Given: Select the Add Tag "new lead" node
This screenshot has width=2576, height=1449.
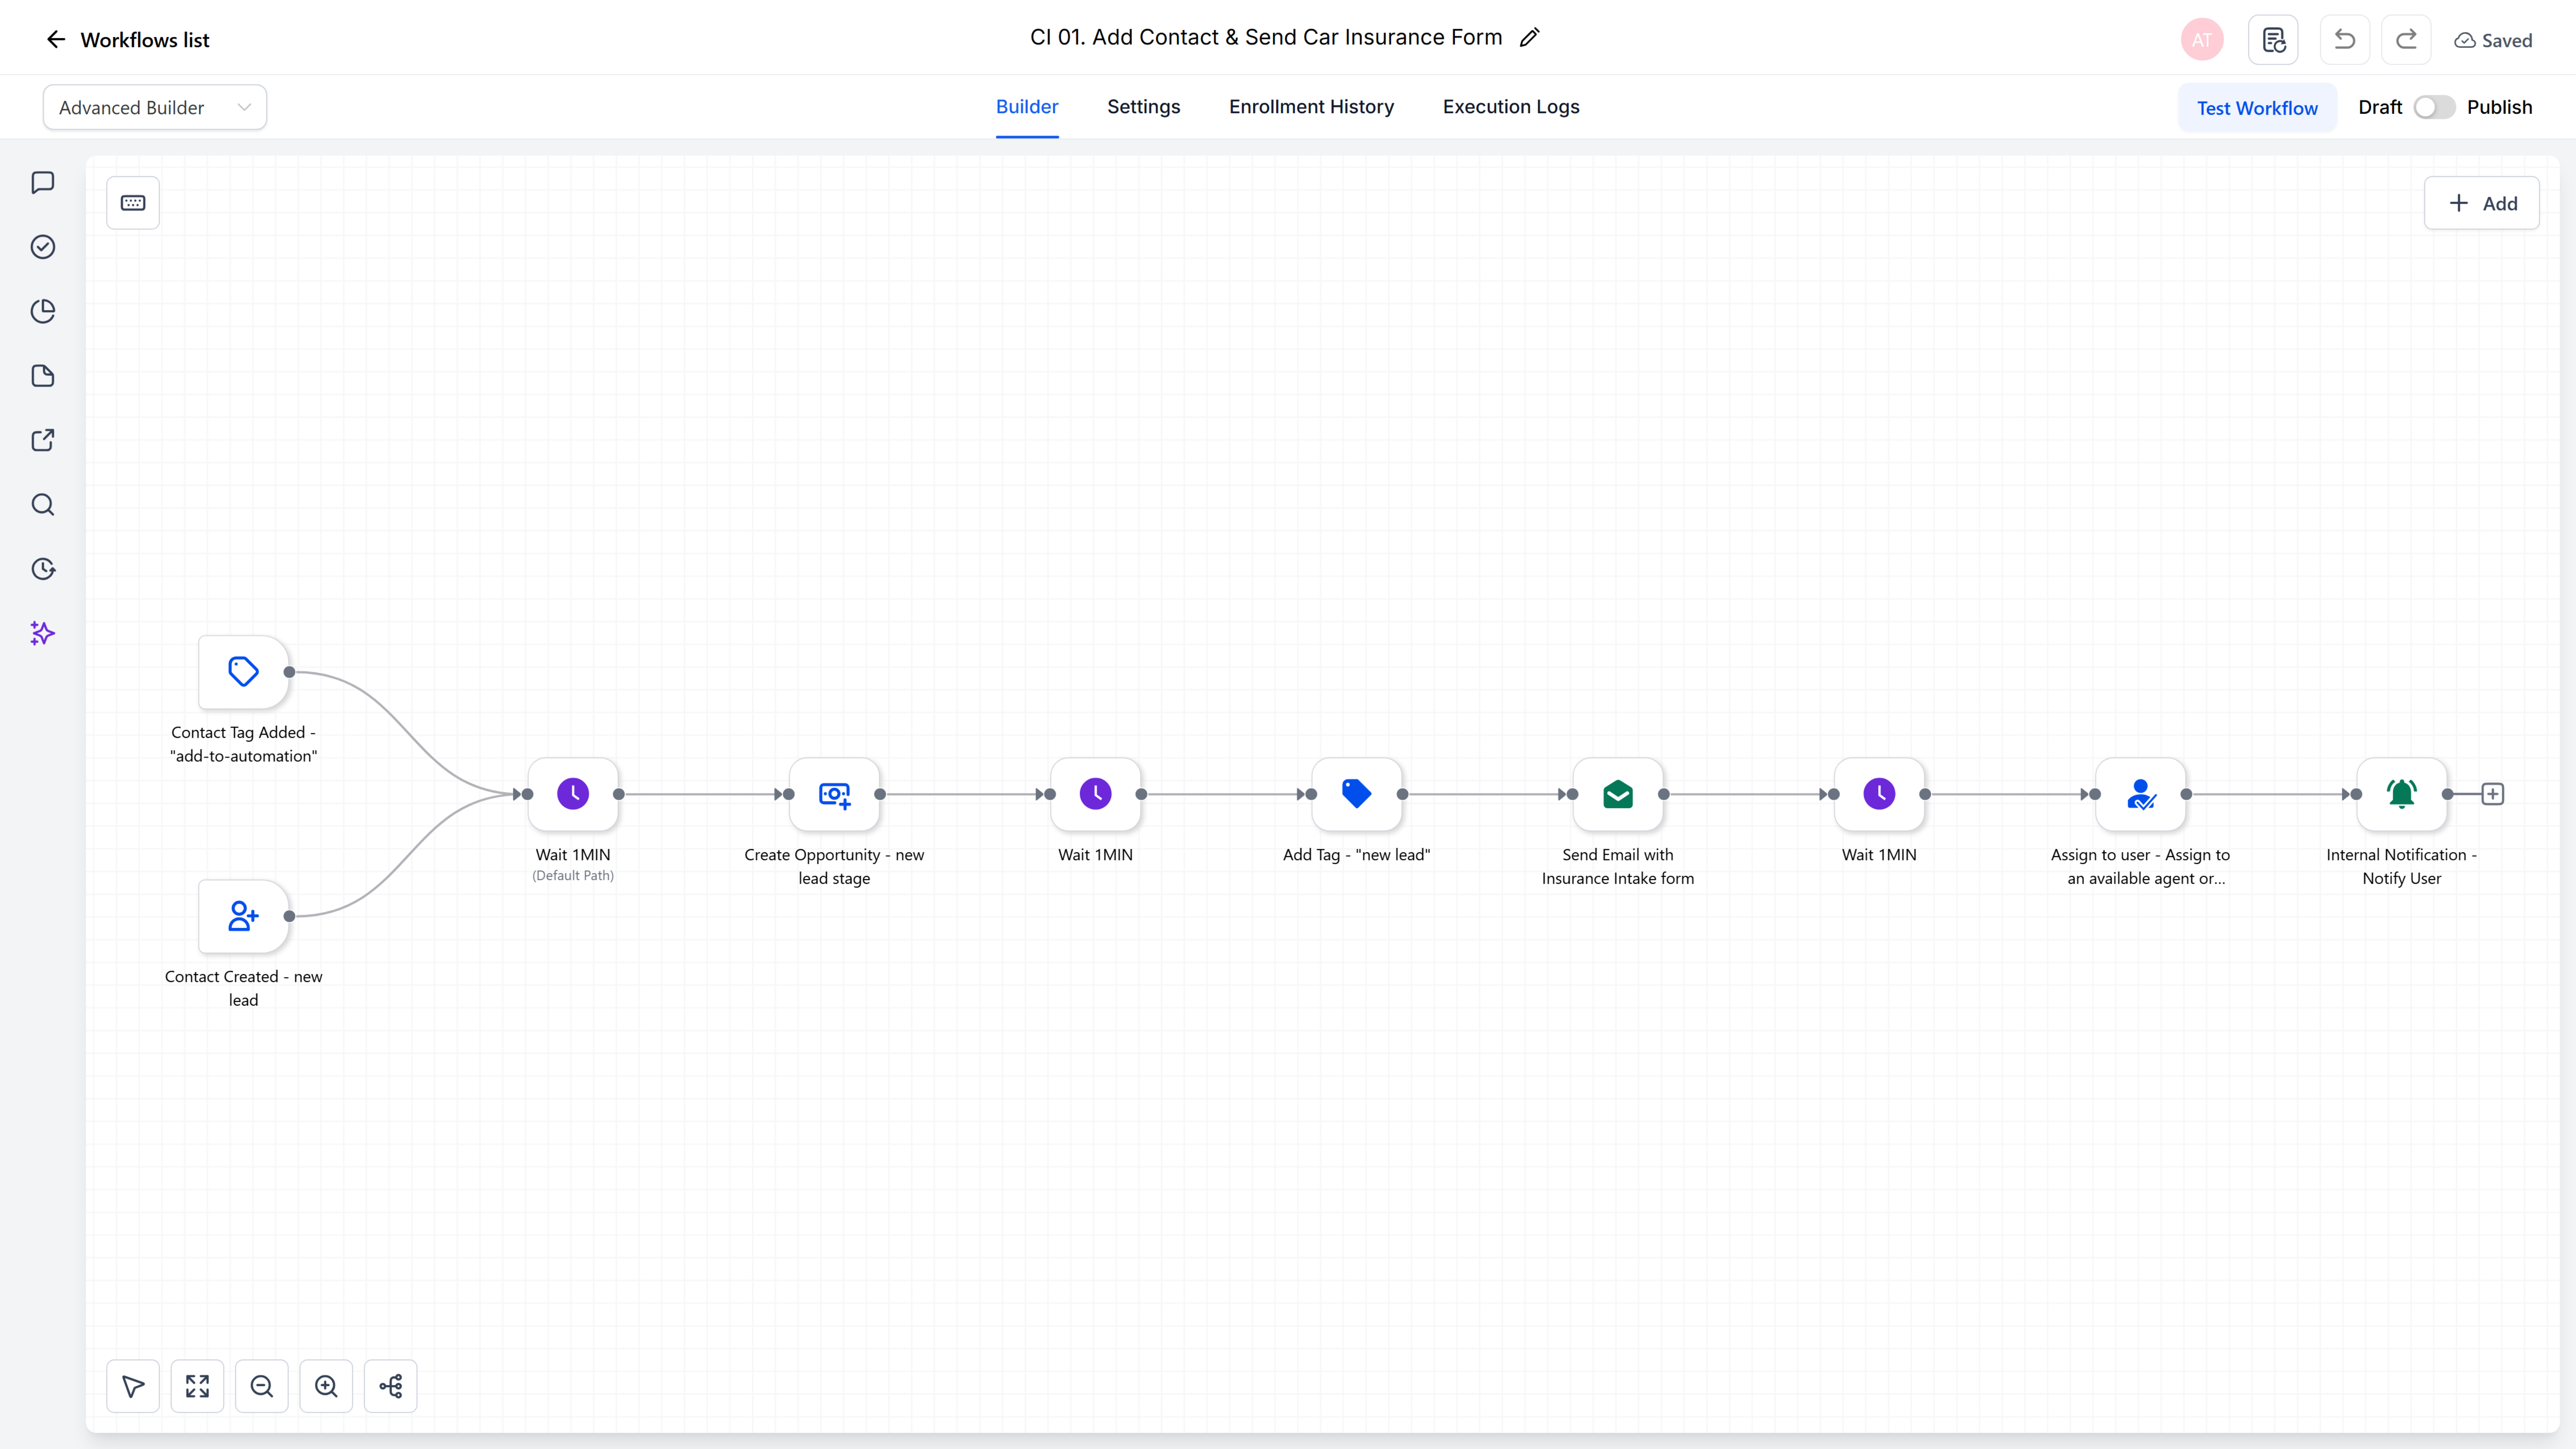Looking at the screenshot, I should tap(1357, 794).
